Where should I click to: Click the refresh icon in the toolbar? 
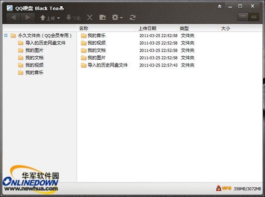pyautogui.click(x=132, y=17)
